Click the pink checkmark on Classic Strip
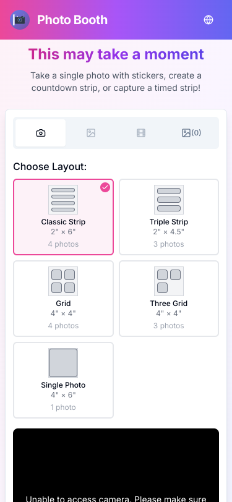The height and width of the screenshot is (502, 232). 105,187
